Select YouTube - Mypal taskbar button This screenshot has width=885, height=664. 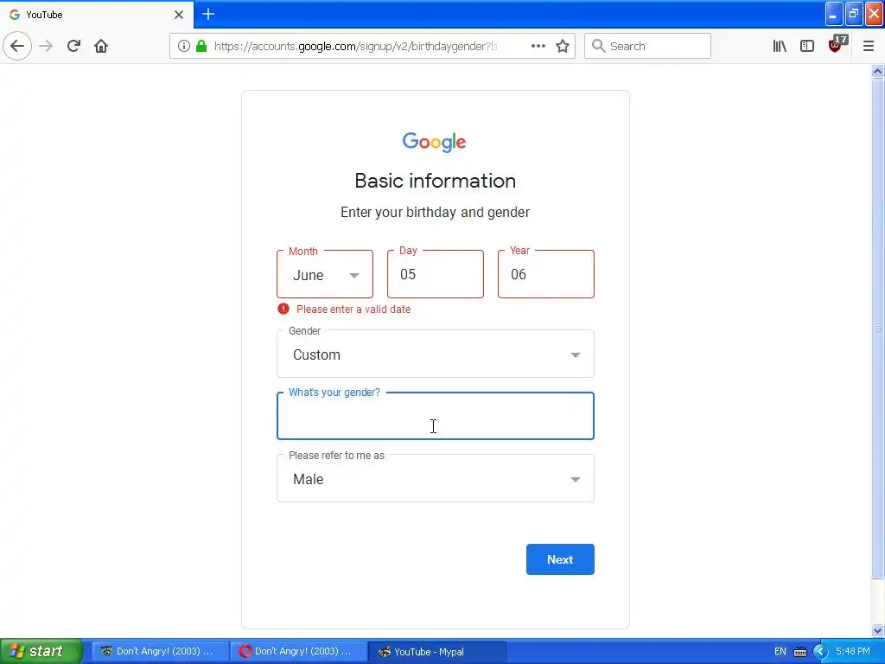pos(437,652)
